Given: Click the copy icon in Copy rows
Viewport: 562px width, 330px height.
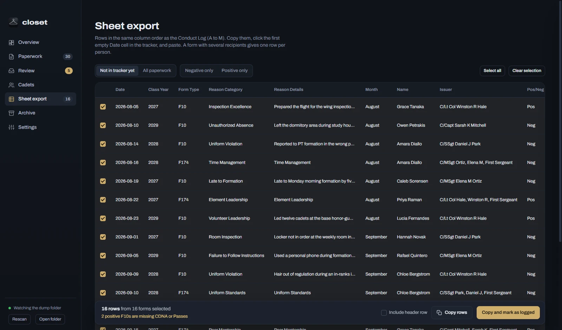Looking at the screenshot, I should pos(439,312).
